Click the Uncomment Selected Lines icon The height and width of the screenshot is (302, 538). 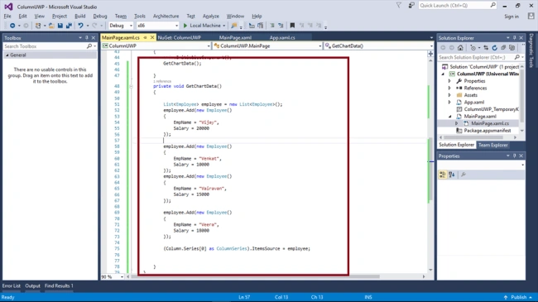(x=281, y=26)
